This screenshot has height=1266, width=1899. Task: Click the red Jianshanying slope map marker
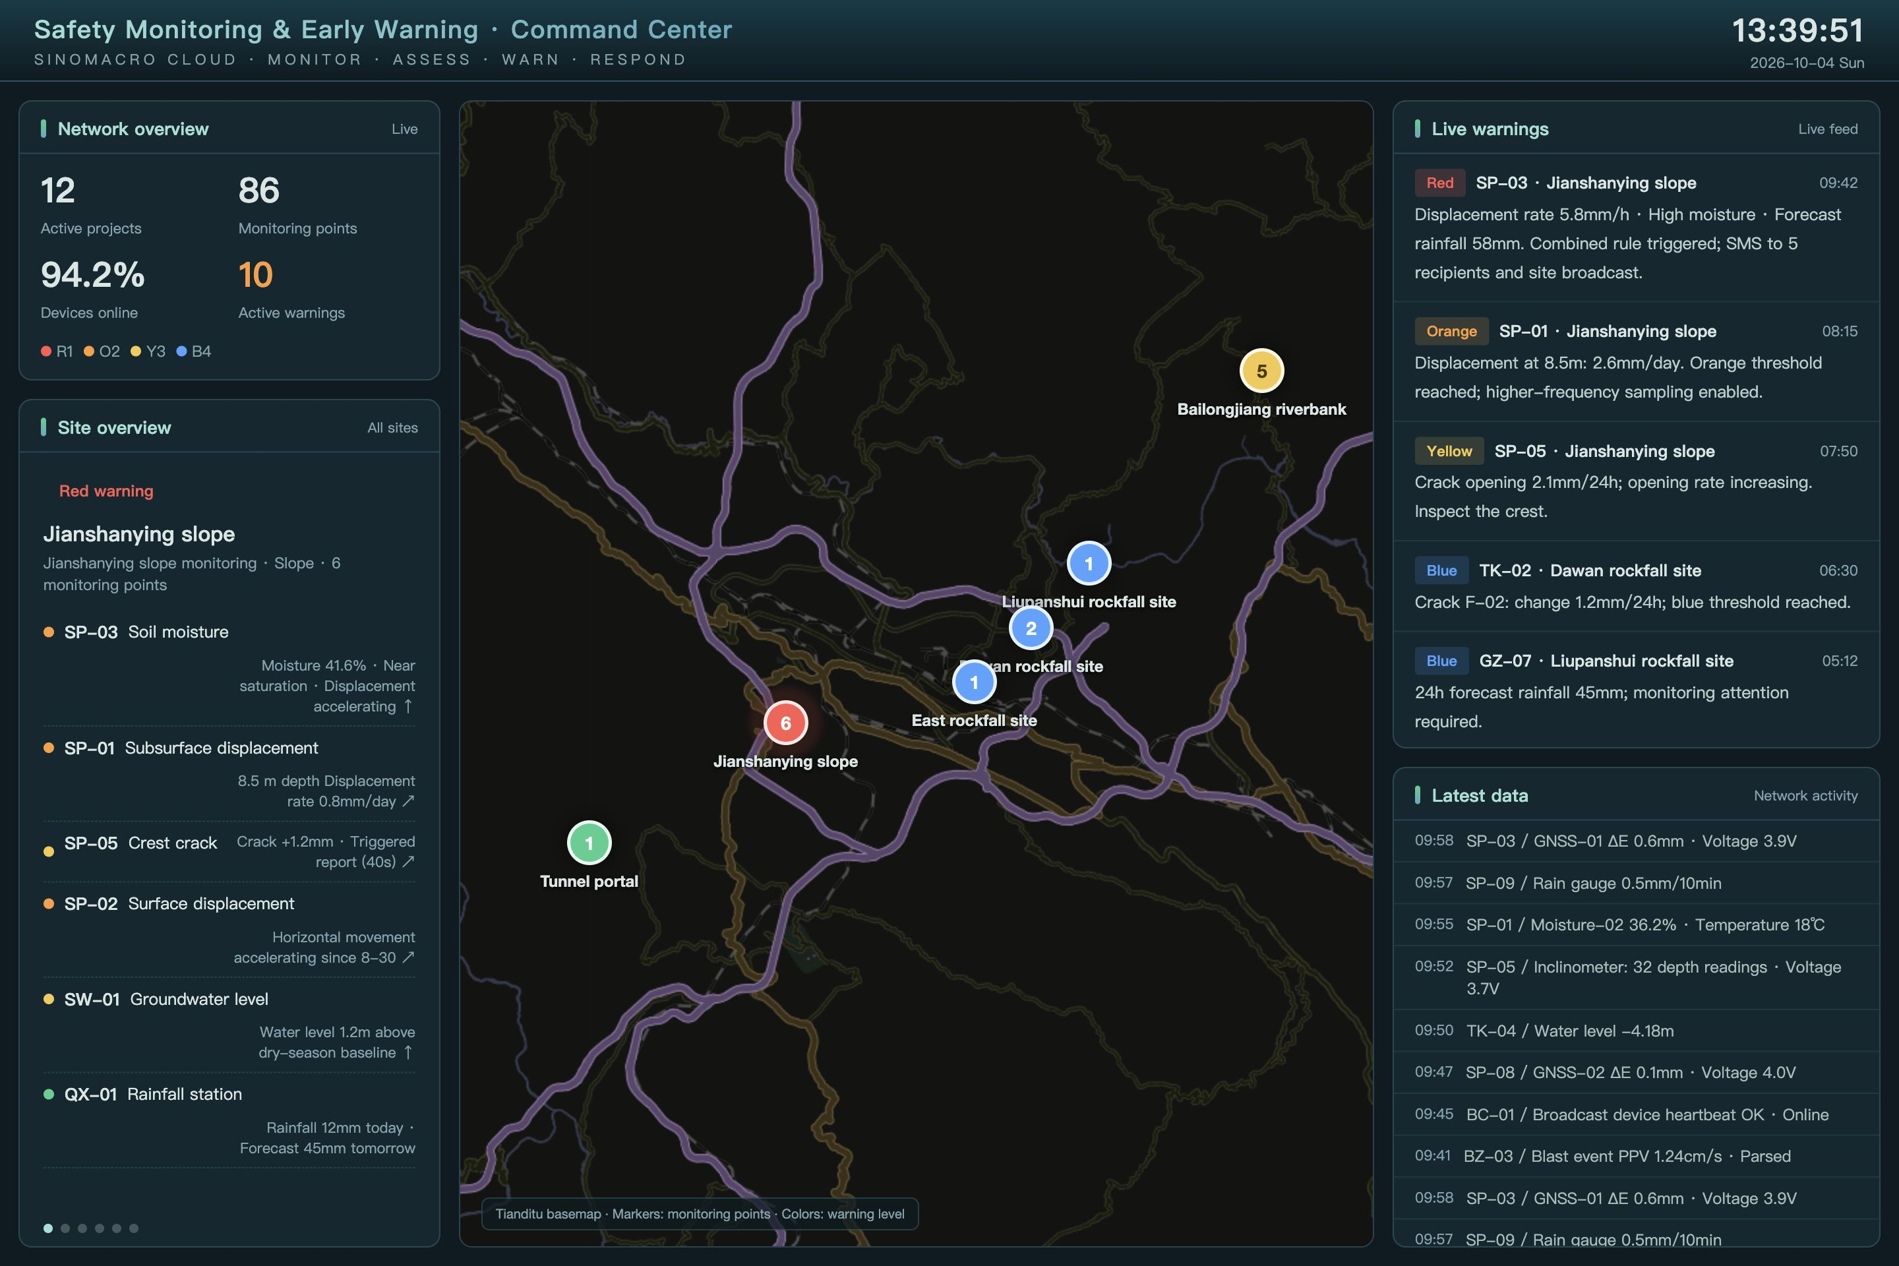[x=785, y=723]
